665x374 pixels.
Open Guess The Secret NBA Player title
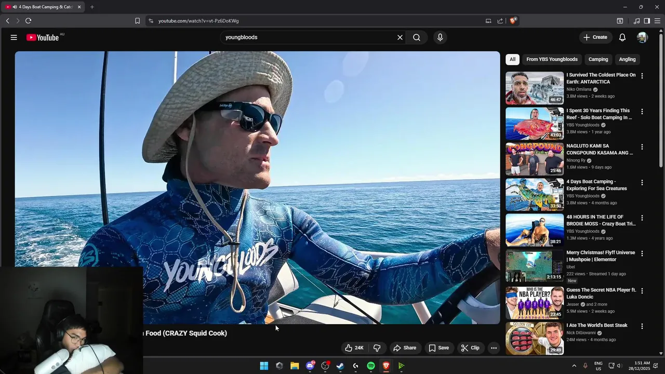tap(601, 293)
